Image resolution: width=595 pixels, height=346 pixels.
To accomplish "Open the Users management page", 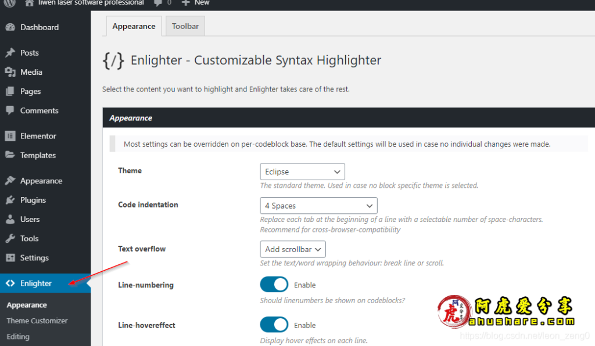I will pos(29,219).
